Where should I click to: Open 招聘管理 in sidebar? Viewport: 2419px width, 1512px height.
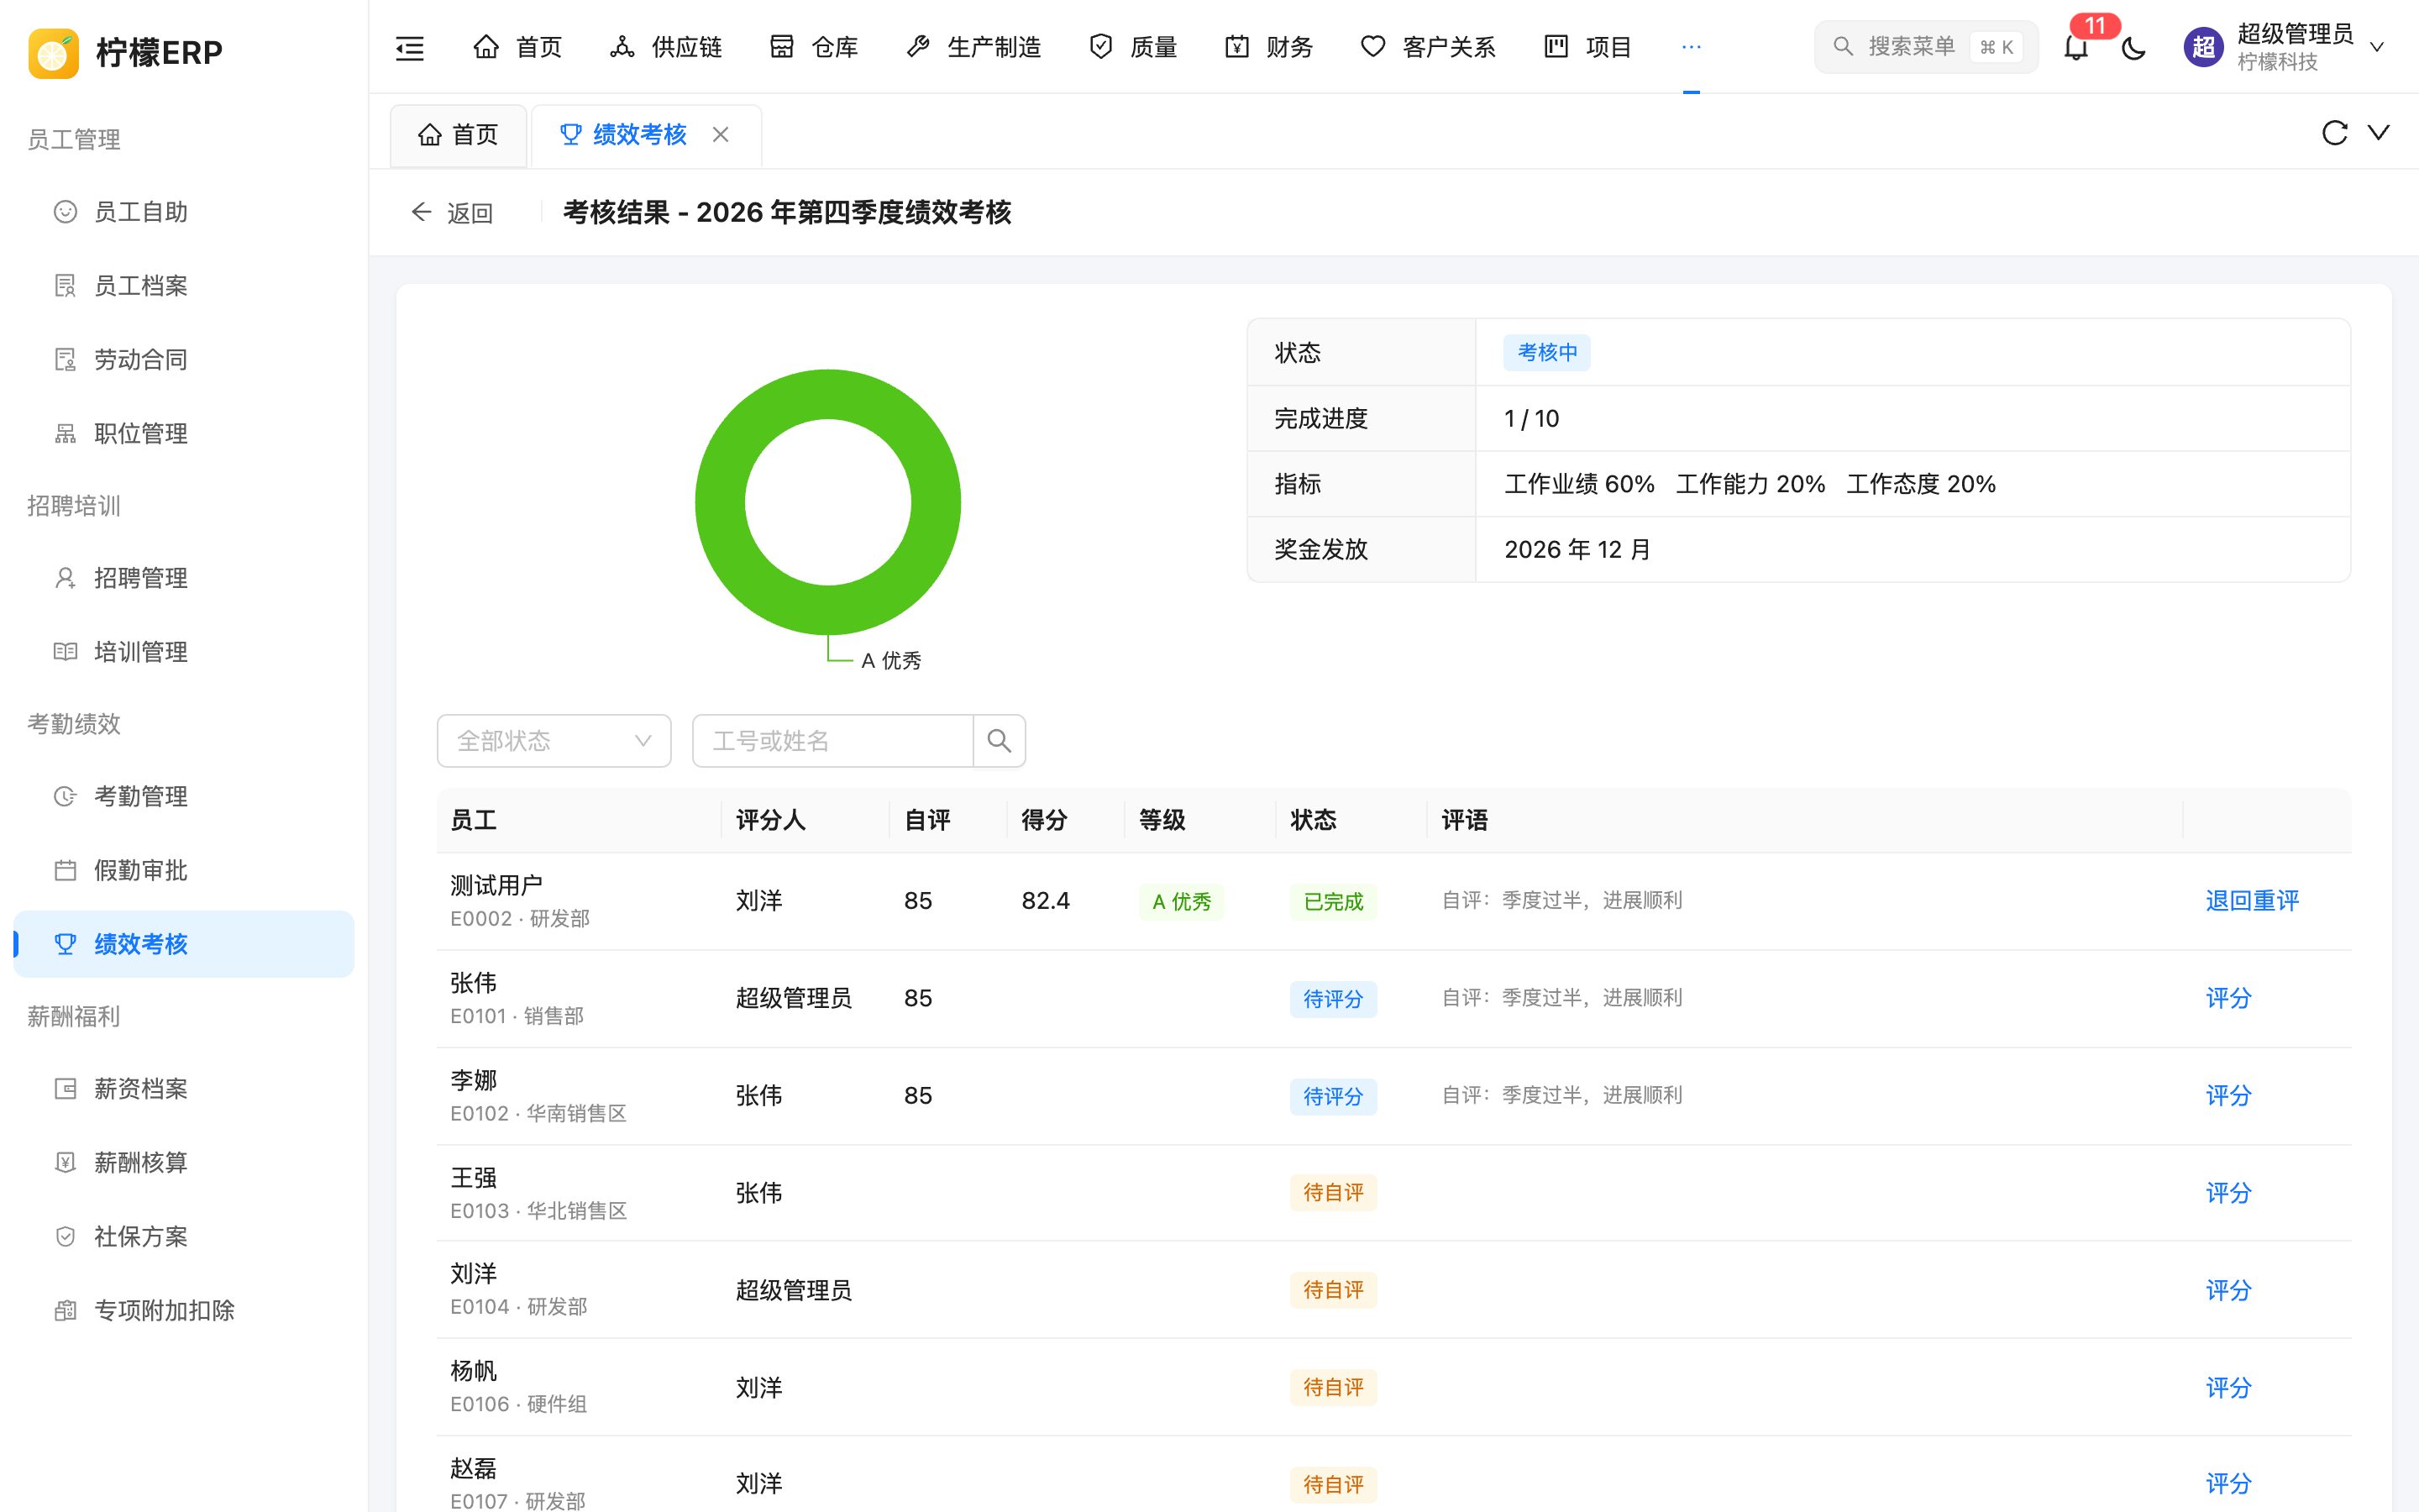(x=184, y=578)
